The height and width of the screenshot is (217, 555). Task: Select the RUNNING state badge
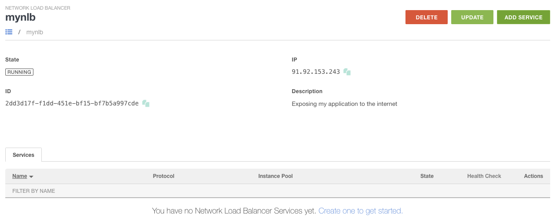click(19, 72)
